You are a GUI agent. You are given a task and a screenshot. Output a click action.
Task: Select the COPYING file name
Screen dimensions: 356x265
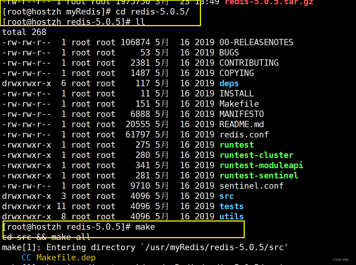pyautogui.click(x=237, y=73)
